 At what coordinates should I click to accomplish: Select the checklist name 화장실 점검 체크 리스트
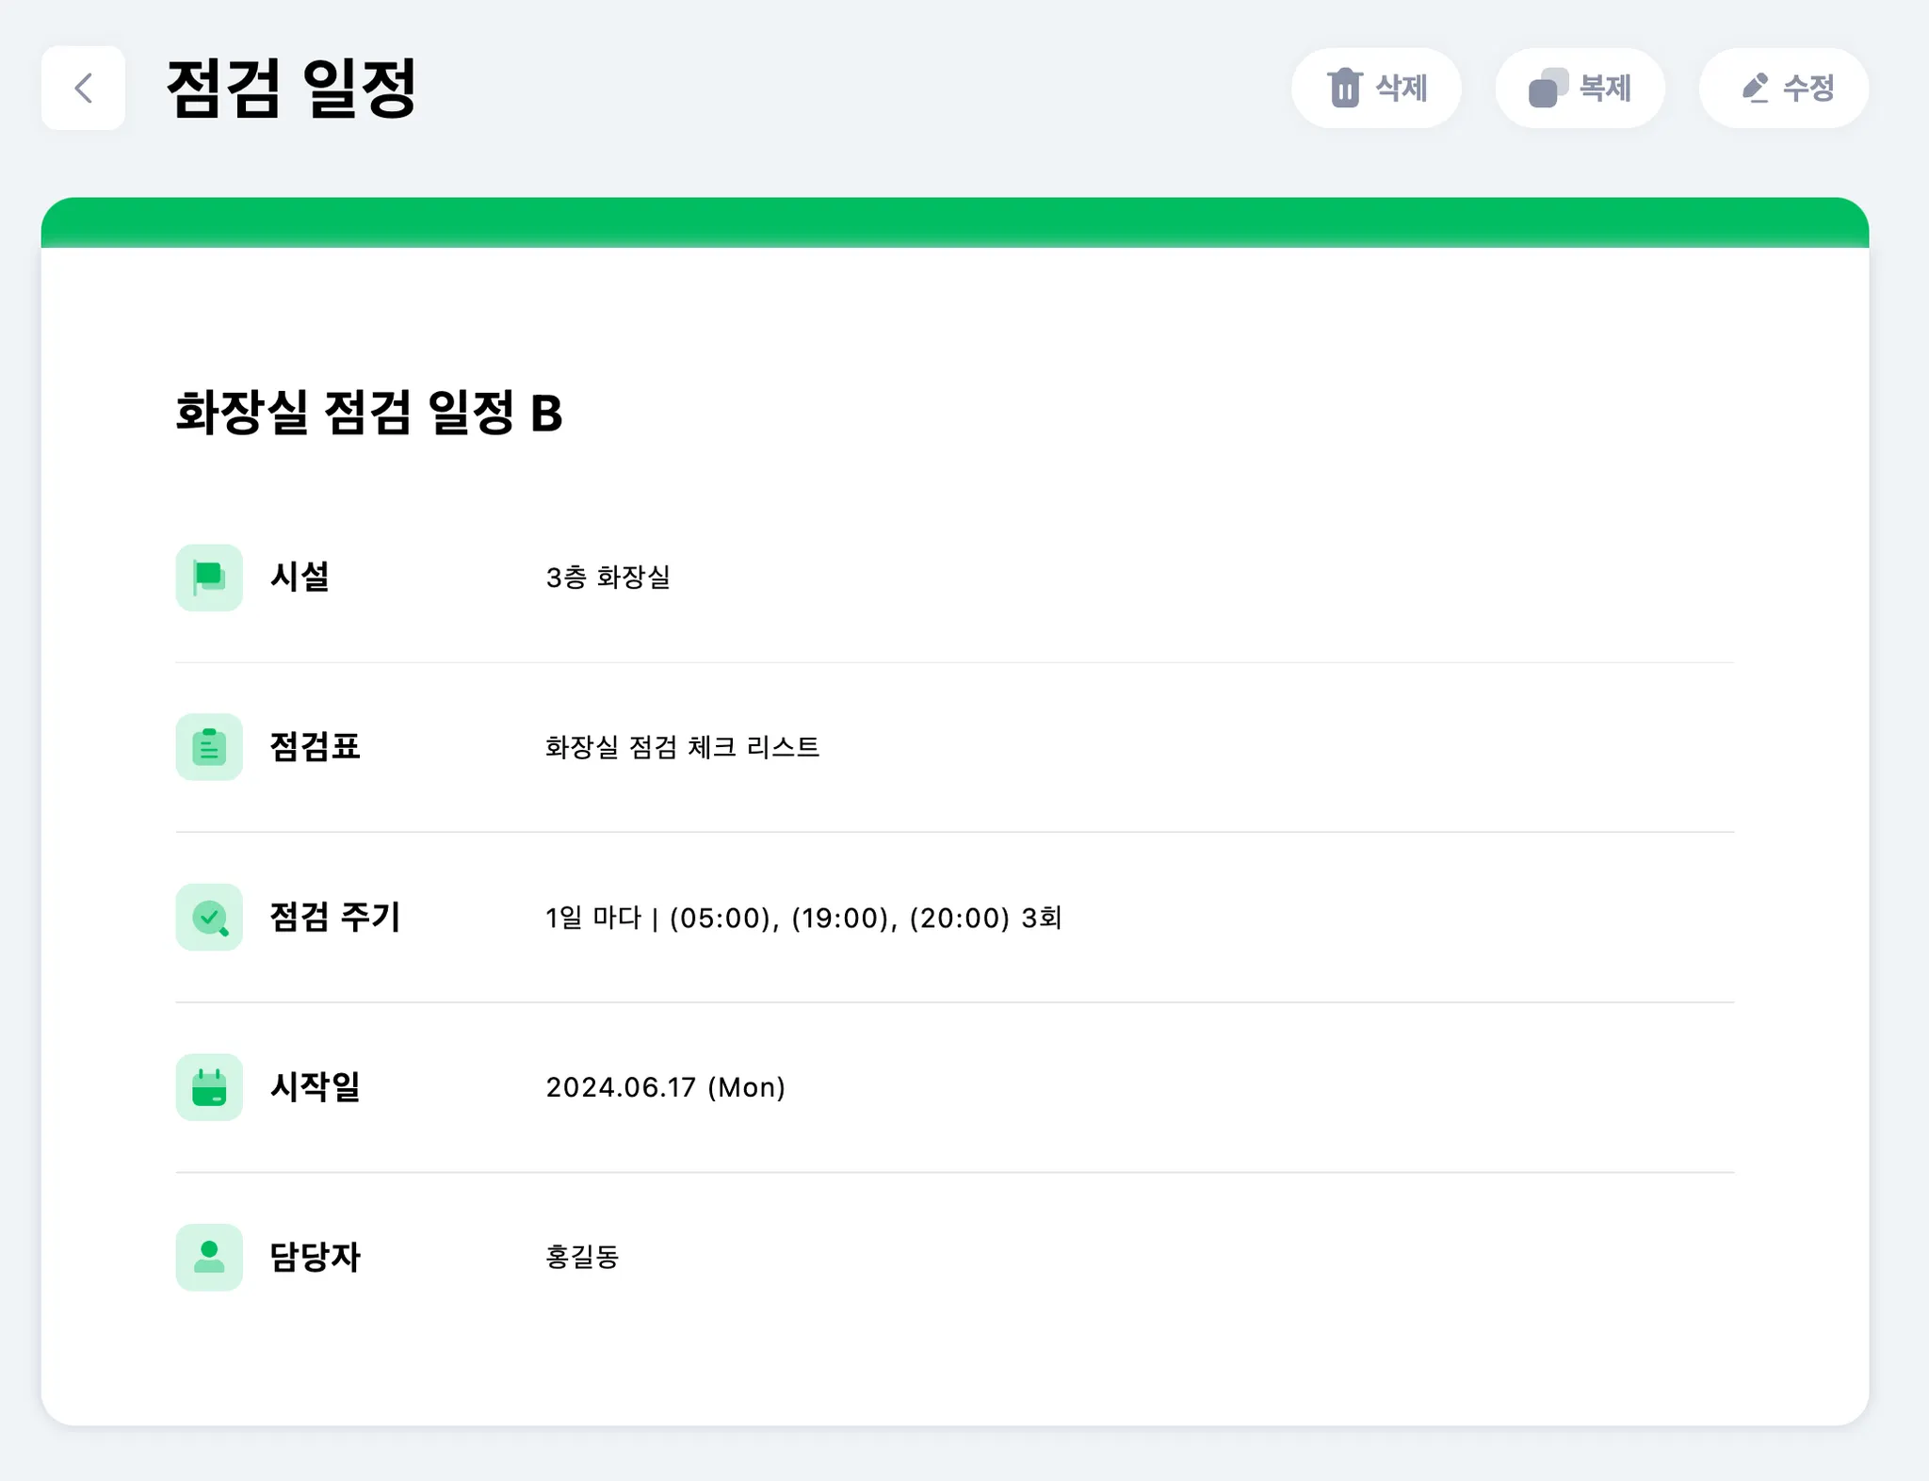682,747
